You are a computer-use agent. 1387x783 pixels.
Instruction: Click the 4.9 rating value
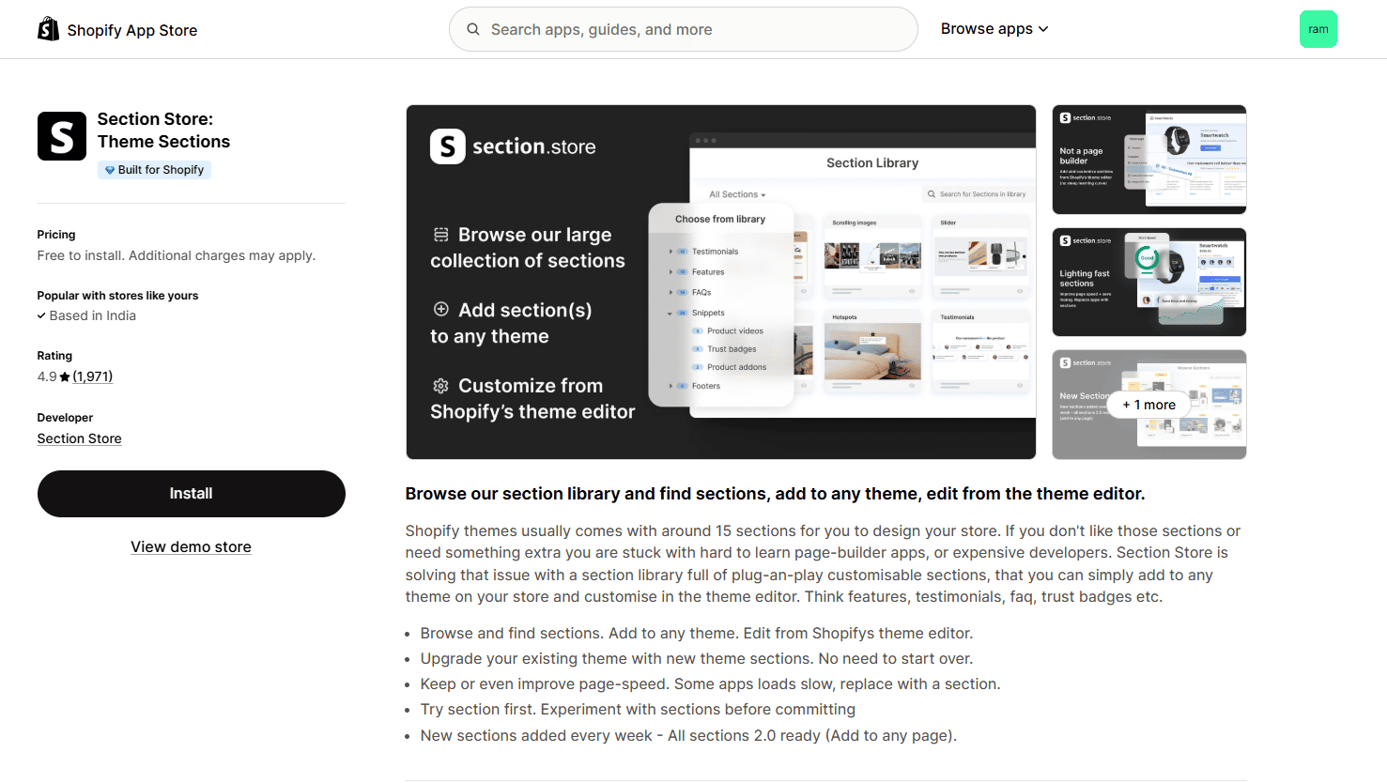coord(47,376)
